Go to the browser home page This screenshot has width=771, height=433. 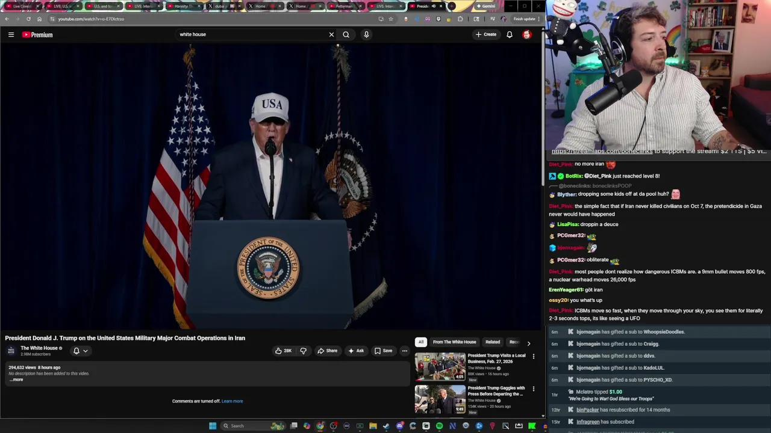39,19
